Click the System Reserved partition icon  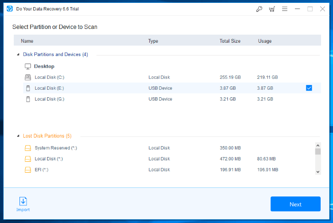point(28,148)
